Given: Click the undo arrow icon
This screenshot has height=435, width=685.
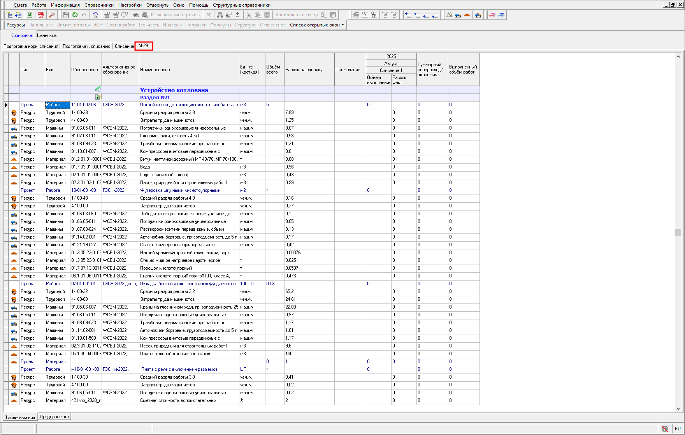Looking at the screenshot, I should (84, 15).
